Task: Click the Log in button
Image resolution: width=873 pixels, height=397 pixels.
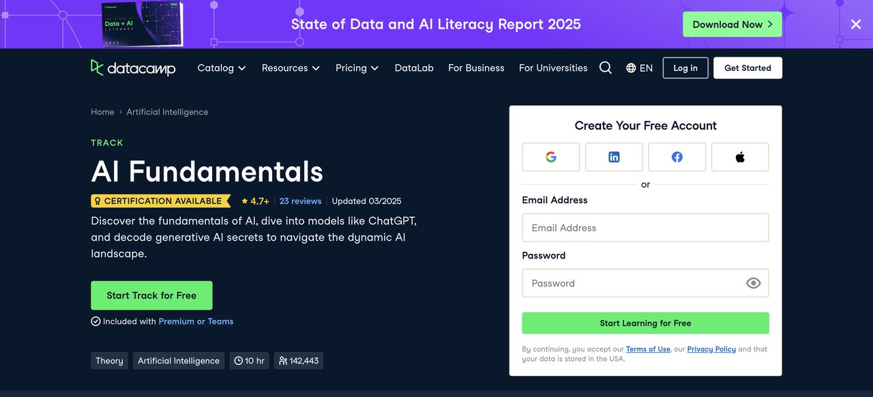Action: point(685,68)
